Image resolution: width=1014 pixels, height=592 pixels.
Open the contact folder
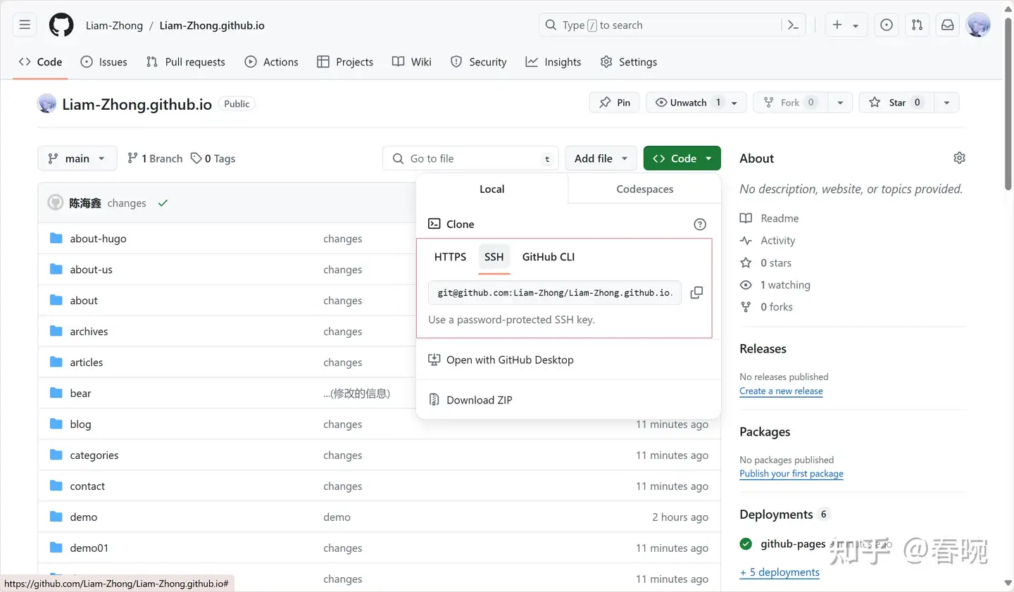click(x=87, y=486)
